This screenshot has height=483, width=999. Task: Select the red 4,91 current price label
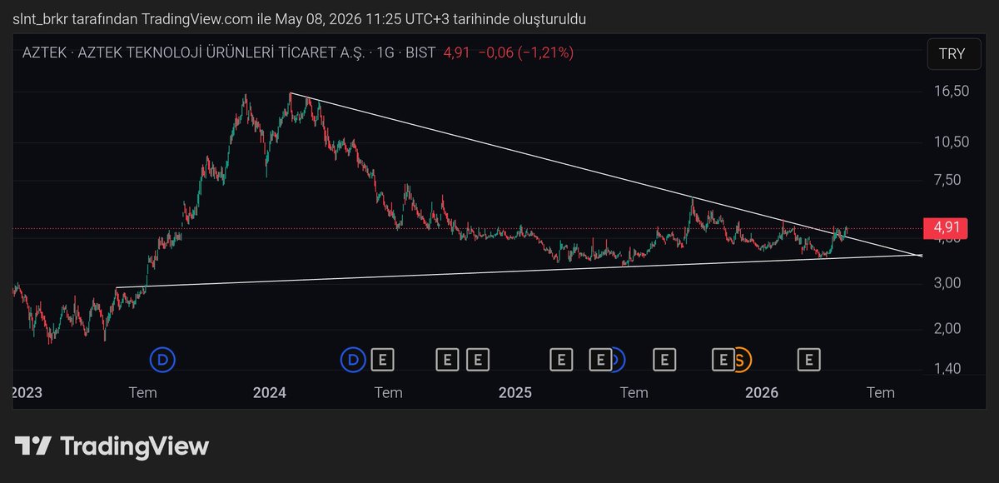[947, 227]
